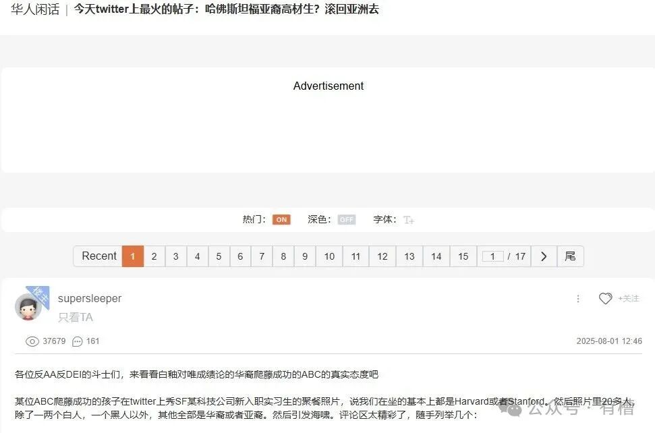Image resolution: width=655 pixels, height=433 pixels.
Task: Go to page 7
Action: click(x=262, y=256)
